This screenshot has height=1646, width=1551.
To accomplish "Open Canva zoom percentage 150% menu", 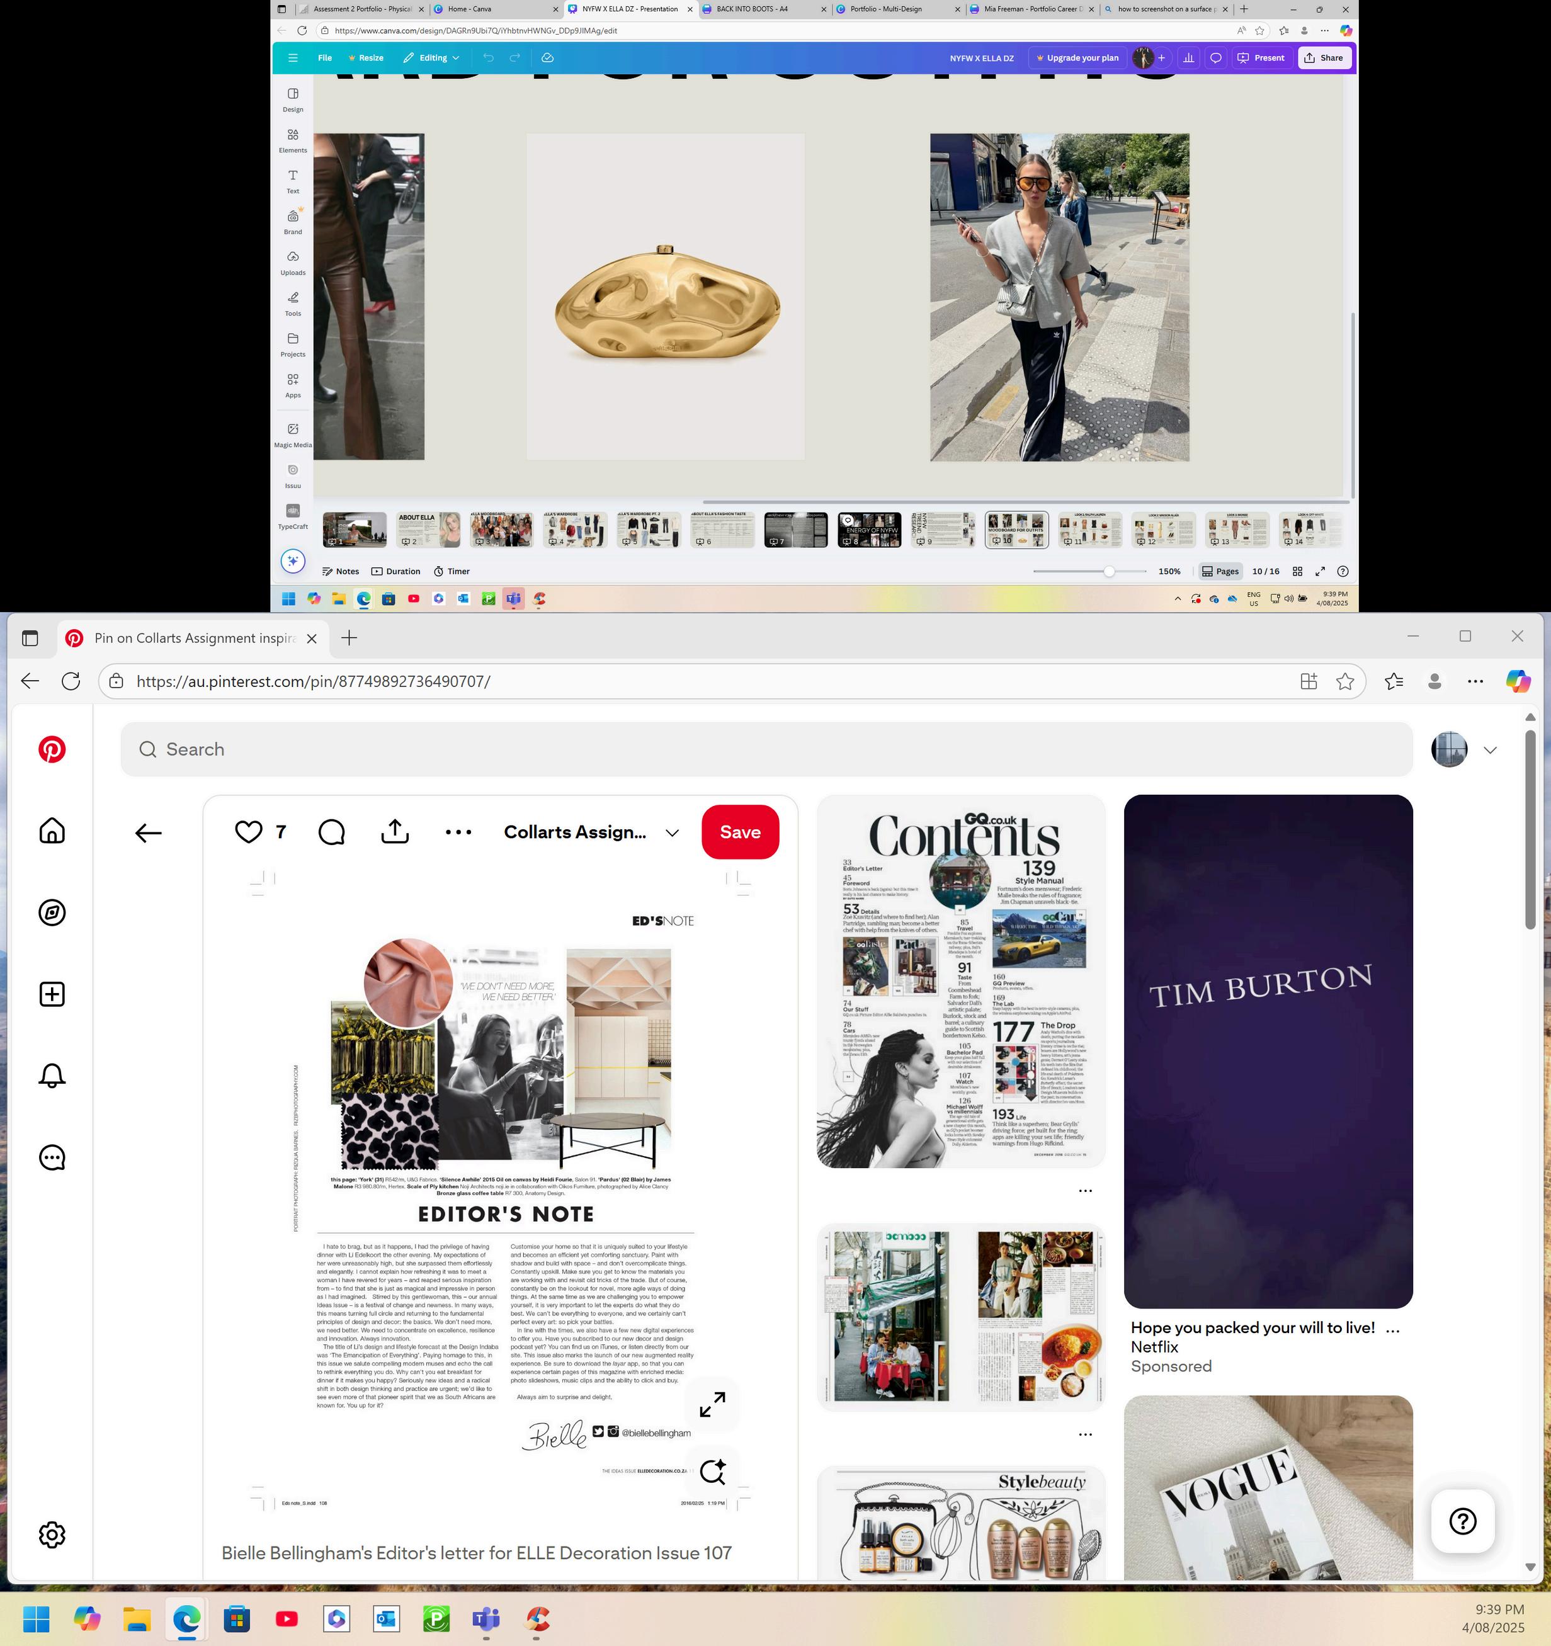I will point(1169,571).
